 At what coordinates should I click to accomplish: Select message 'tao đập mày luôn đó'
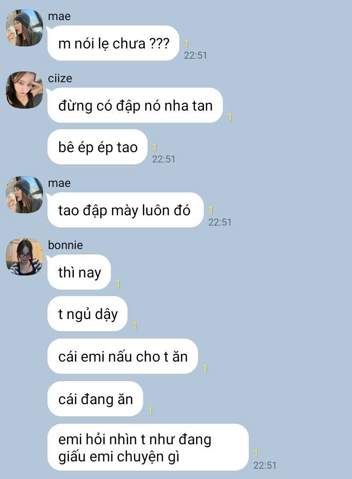[x=126, y=210]
